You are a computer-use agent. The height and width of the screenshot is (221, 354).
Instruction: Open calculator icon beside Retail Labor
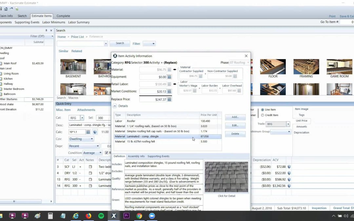(x=169, y=84)
